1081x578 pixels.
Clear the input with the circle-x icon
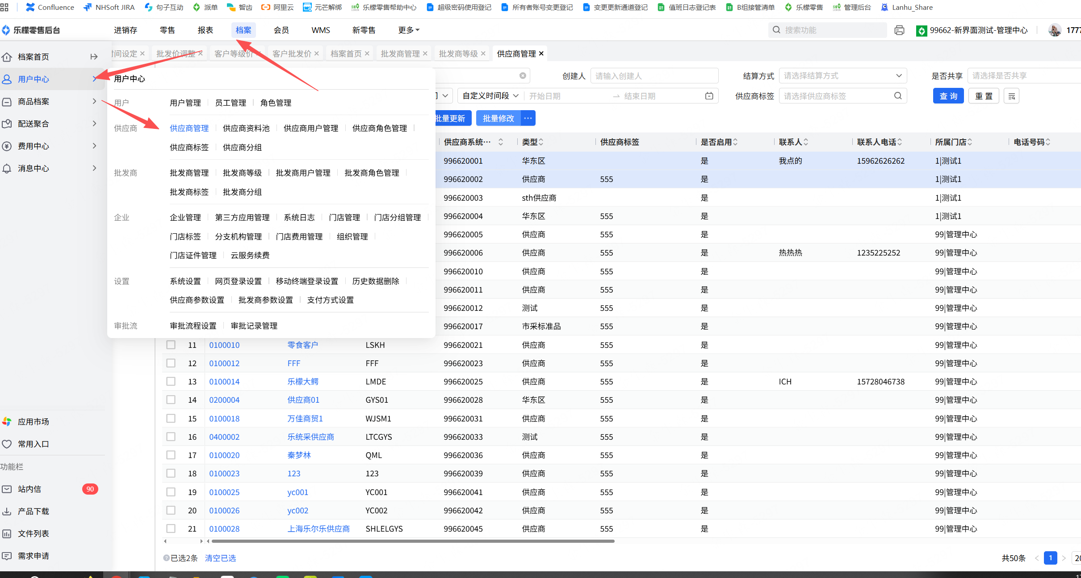523,76
